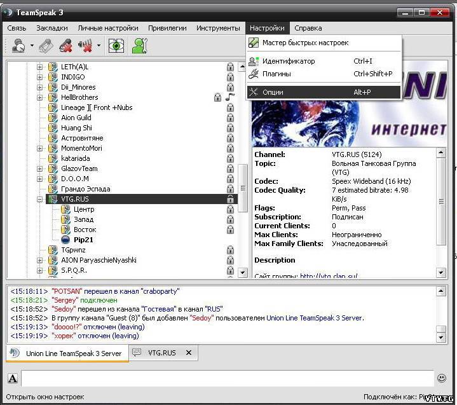Click the music note icon on HellBrothers row
Viewport: 457px width, 405px height.
(x=230, y=97)
